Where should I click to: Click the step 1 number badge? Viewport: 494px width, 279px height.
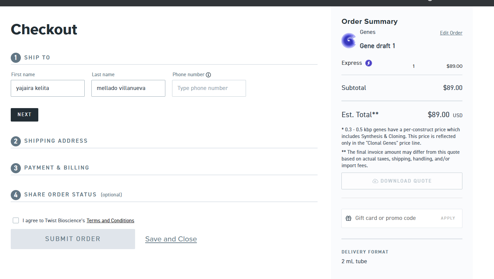coord(16,58)
